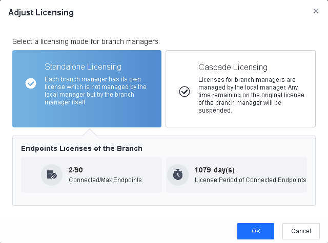
Task: Click License Period of Connected Endpoints label
Action: pos(250,180)
